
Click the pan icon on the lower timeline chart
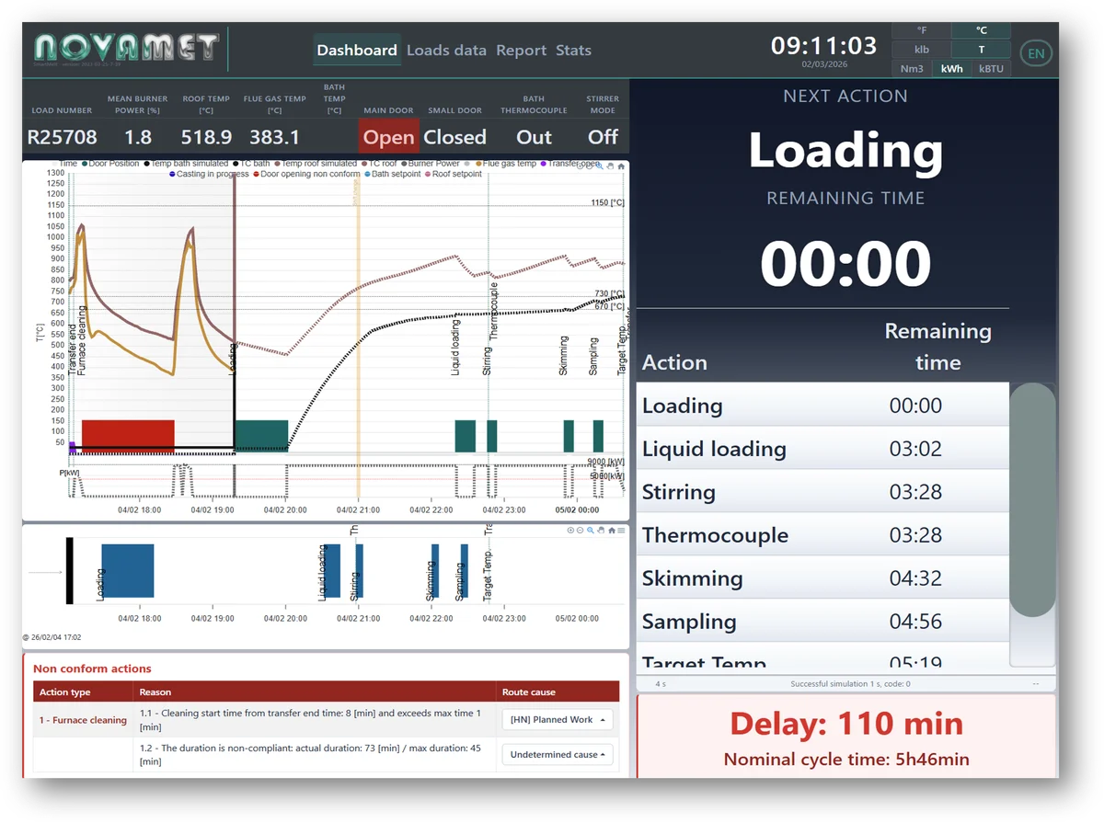[x=601, y=530]
